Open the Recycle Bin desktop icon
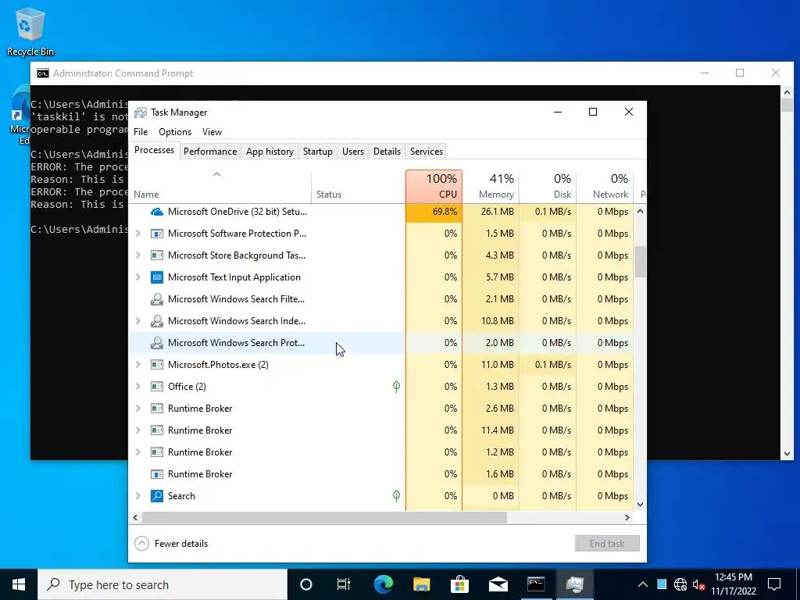800x600 pixels. [30, 31]
